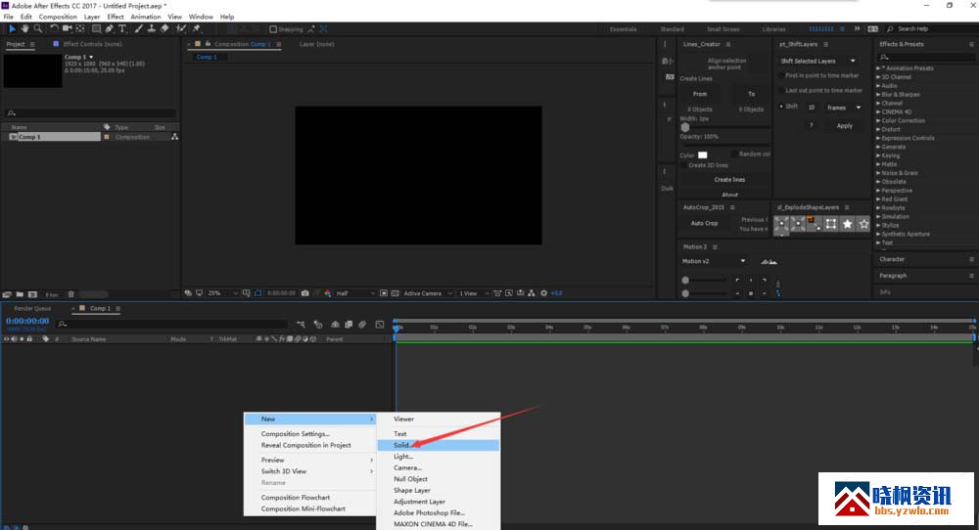Toggle the Random color checkbox
Image resolution: width=979 pixels, height=530 pixels.
[735, 154]
